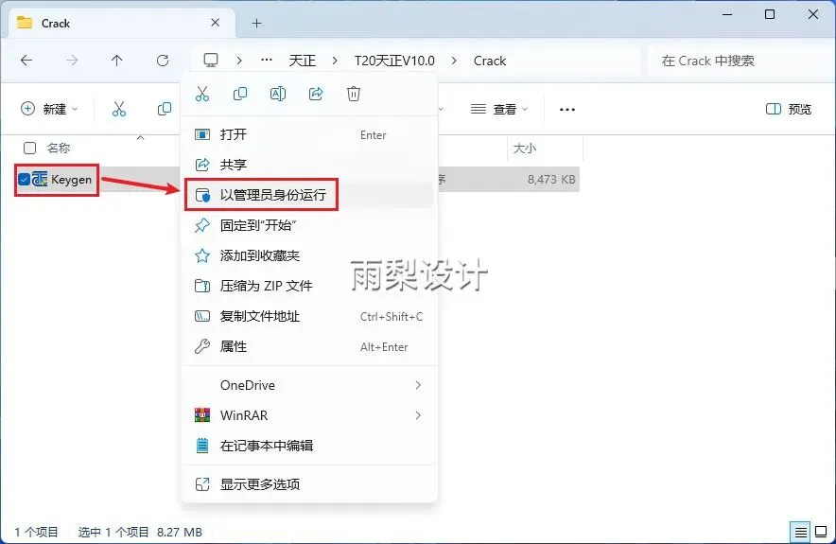Select 显示更多选项 menu entry
This screenshot has width=836, height=544.
click(309, 484)
